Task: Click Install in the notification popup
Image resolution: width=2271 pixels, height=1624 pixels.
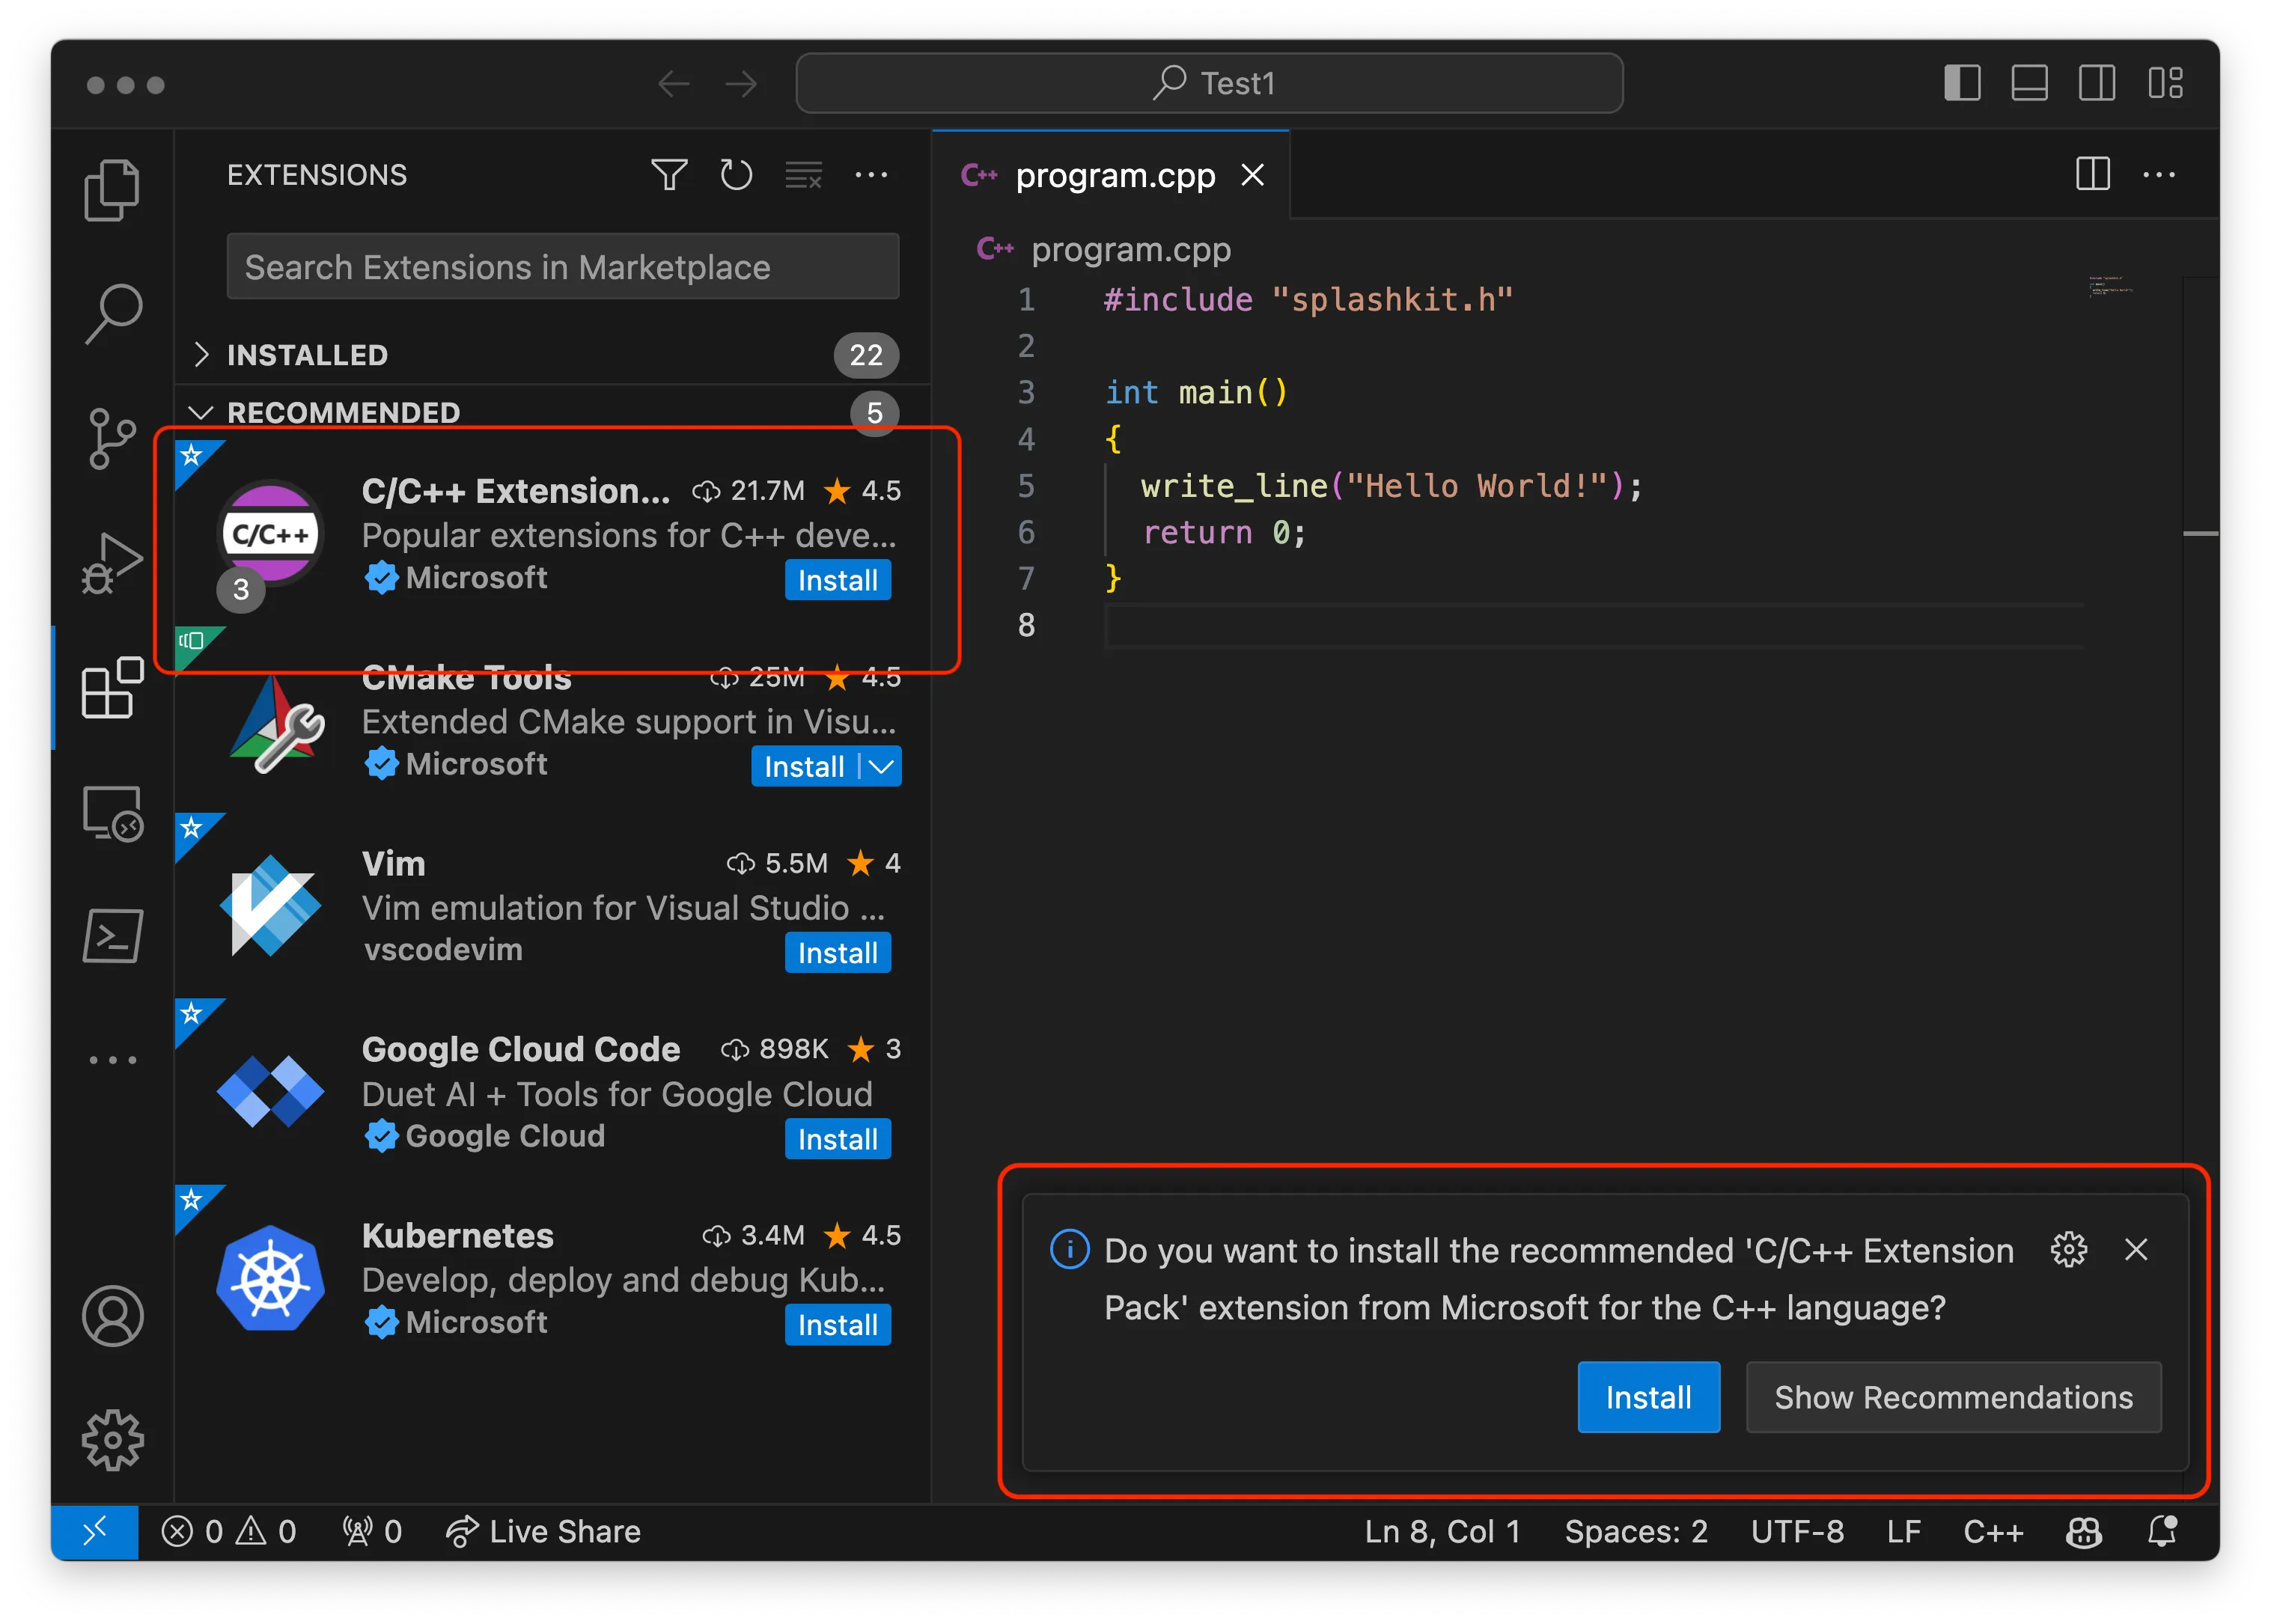Action: (1648, 1397)
